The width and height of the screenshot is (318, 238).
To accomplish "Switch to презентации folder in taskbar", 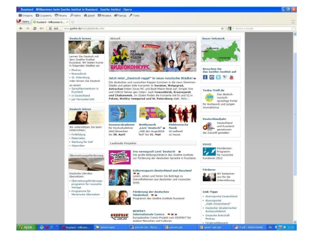I will (x=111, y=227).
